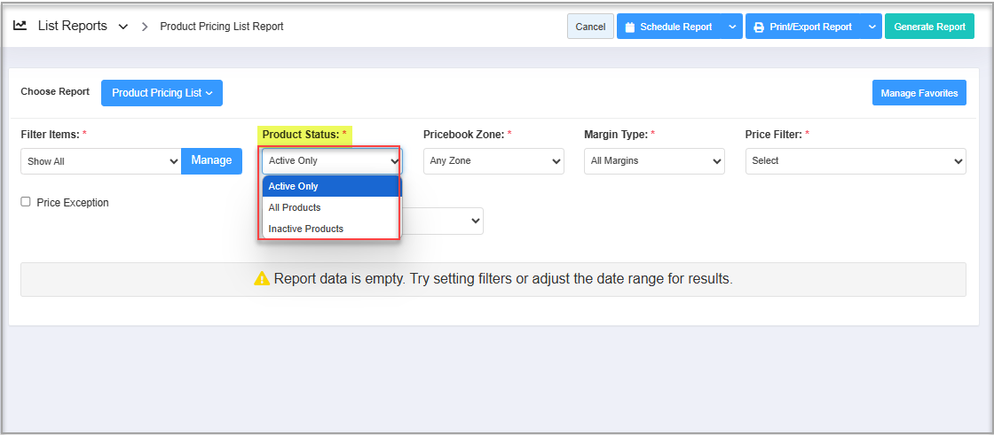Open the Pricebook Zone Any Zone dropdown
994x435 pixels.
pos(493,161)
